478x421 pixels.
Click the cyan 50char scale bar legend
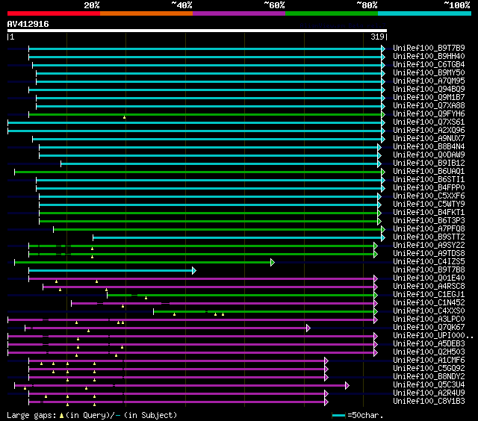point(339,415)
